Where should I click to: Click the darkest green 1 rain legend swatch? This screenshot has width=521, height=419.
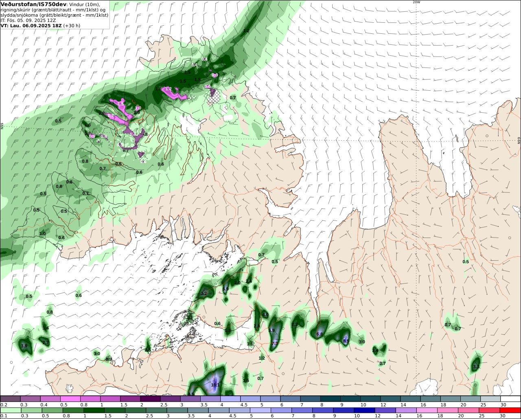94,410
